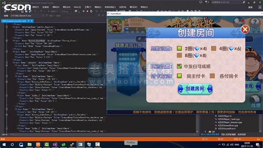Image resolution: width=263 pixels, height=148 pixels.
Task: Open File Explorer from the taskbar
Action: (x=30, y=144)
